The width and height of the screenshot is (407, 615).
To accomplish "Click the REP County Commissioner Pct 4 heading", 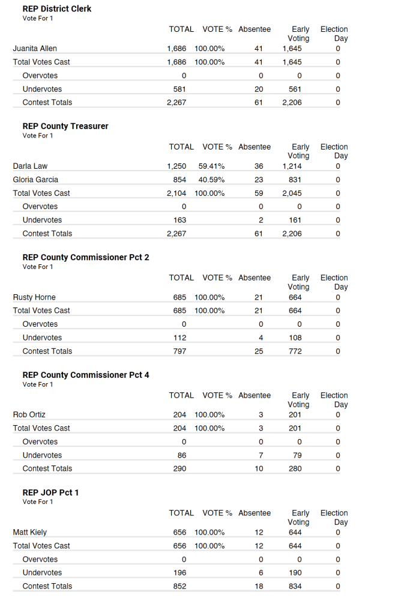I will click(x=85, y=375).
